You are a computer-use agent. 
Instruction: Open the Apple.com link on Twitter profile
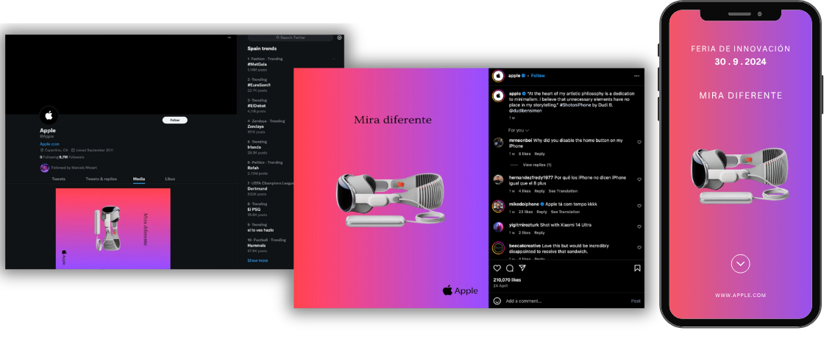(49, 144)
